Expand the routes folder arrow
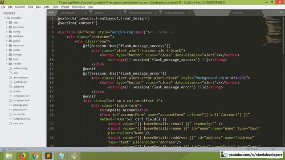The width and height of the screenshot is (285, 160). 7,50
